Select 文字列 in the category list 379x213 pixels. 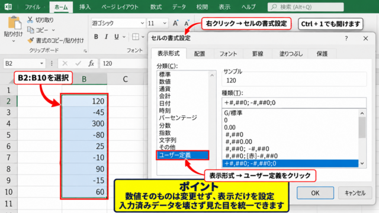(x=168, y=140)
